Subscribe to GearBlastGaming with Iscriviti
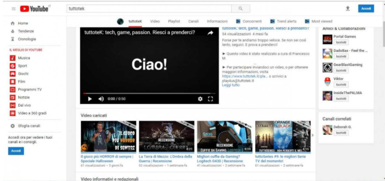The height and width of the screenshot is (181, 385). point(341,71)
